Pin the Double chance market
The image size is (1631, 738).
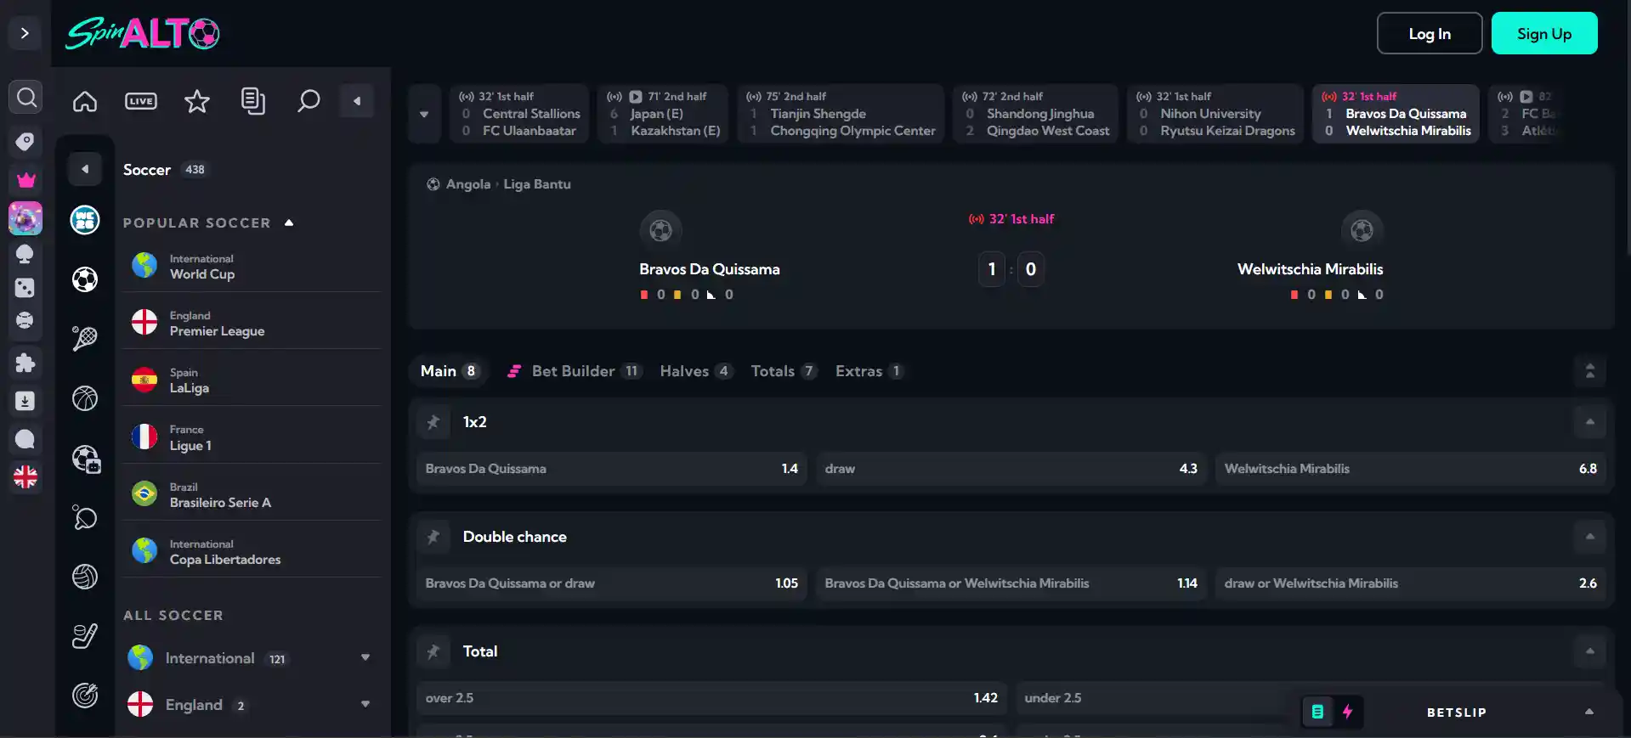pos(433,537)
